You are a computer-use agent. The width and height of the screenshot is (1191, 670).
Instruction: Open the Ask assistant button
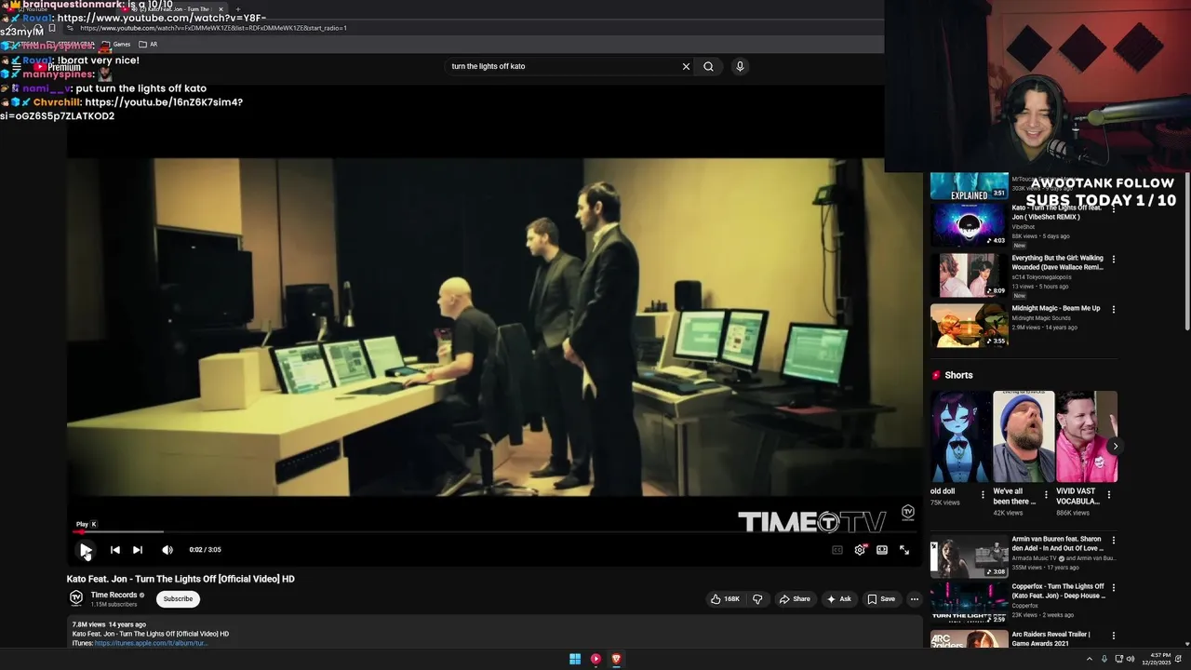click(x=839, y=599)
